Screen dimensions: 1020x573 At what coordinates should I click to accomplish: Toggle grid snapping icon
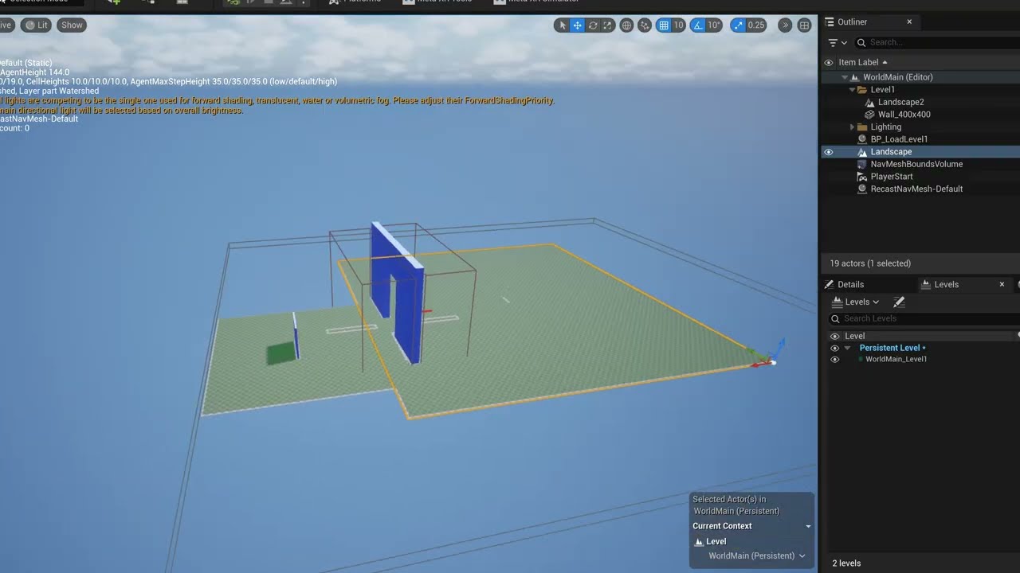pos(663,25)
